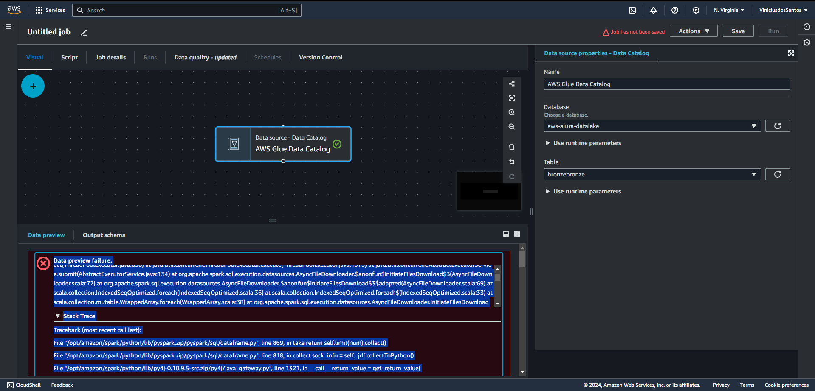Switch to the Output schema tab

click(x=104, y=235)
